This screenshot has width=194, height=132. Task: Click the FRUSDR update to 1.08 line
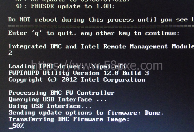(65, 6)
